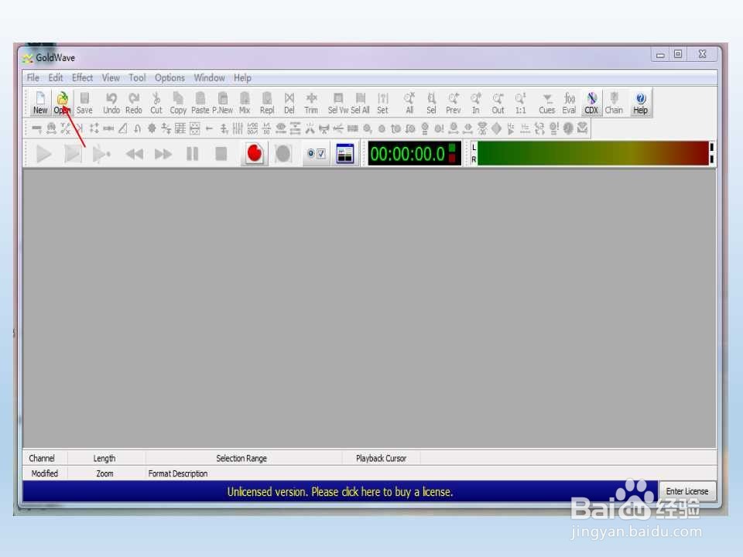Viewport: 743px width, 557px height.
Task: Click the P.New paste-new icon
Action: (x=222, y=103)
